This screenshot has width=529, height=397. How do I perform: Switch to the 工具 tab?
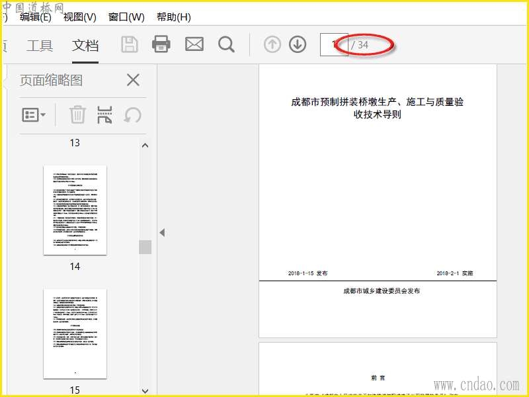(40, 45)
